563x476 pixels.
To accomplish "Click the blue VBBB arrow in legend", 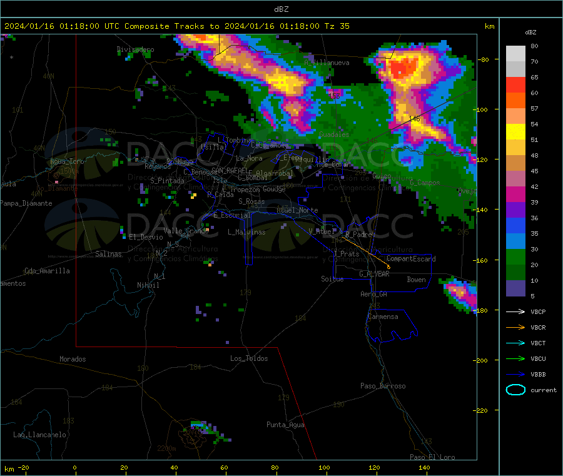I will (x=515, y=375).
